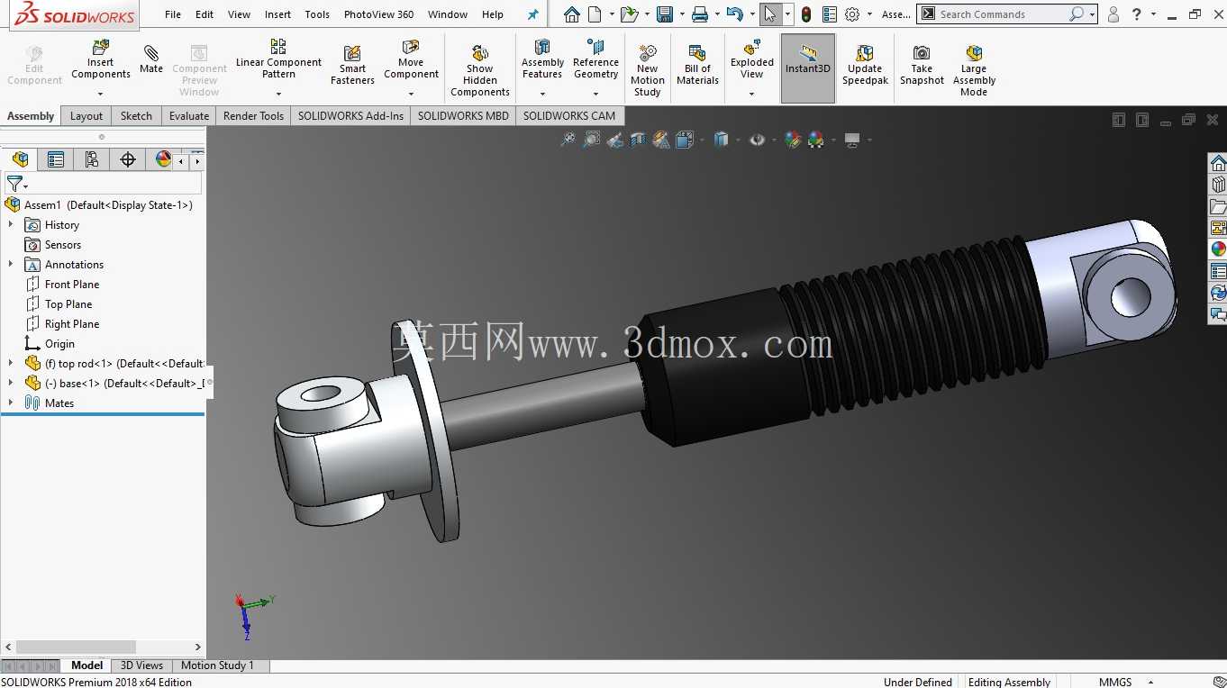Screen dimensions: 1227x688
Task: Click the MMGS unit system status
Action: (x=1115, y=682)
